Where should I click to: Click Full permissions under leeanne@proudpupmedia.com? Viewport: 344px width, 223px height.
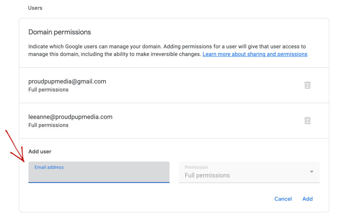(49, 125)
